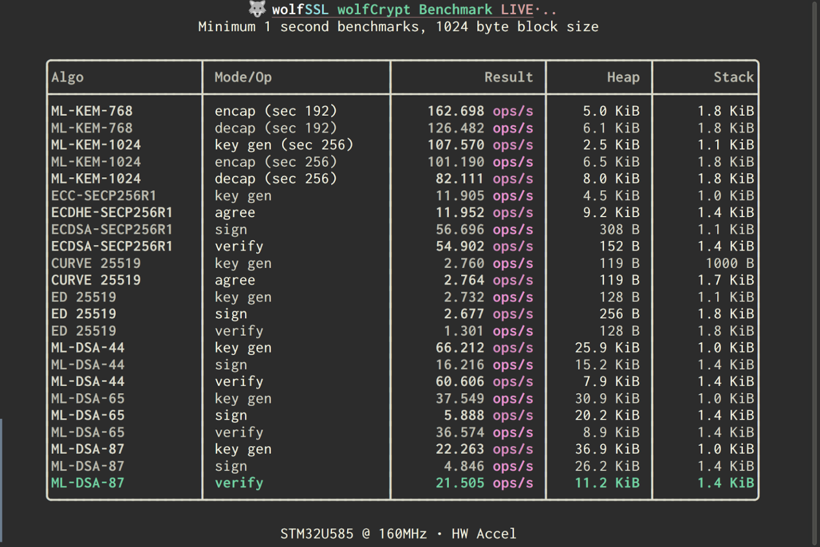This screenshot has width=820, height=547.
Task: Select the ED 25519 sign row
Action: (214, 314)
